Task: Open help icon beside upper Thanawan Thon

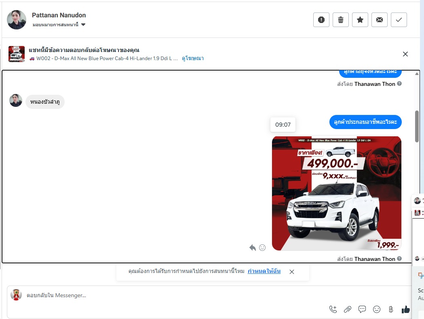Action: point(399,83)
